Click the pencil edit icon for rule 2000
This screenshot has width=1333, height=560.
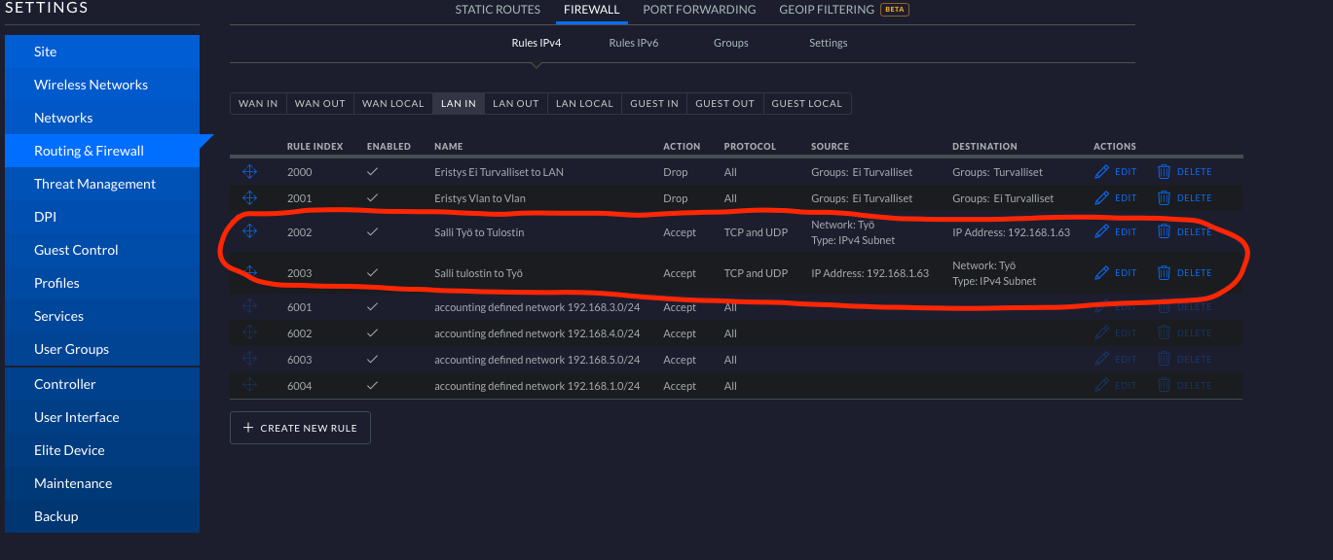(x=1102, y=172)
